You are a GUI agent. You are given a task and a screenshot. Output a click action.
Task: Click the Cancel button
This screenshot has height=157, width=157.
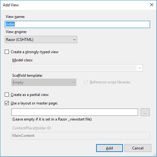click(138, 148)
